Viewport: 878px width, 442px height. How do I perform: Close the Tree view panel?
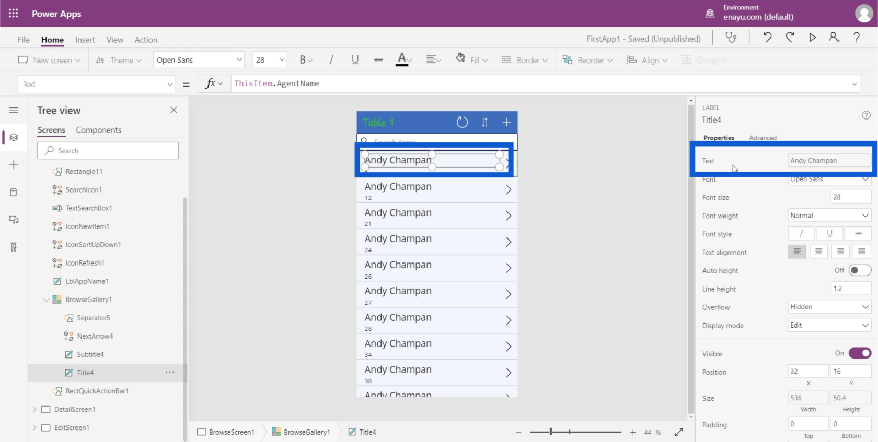[174, 110]
